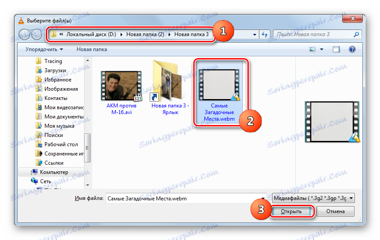Click the Мои документы folder icon
380x240 pixels.
pos(39,116)
